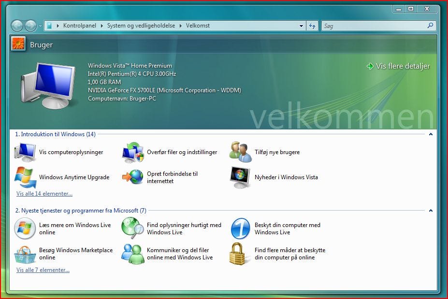The width and height of the screenshot is (448, 299).
Task: Click into the Søg search field
Action: tap(374, 26)
